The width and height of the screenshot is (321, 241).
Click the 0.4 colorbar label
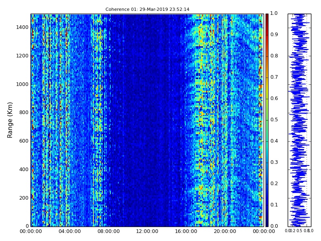click(x=274, y=141)
